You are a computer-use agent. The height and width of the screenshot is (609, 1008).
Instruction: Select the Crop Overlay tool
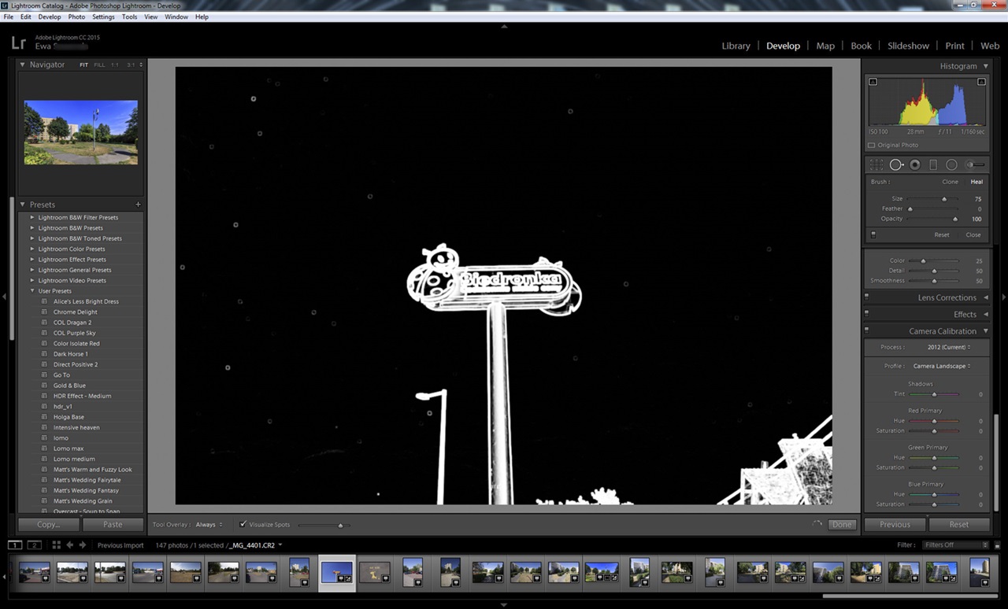coord(876,165)
